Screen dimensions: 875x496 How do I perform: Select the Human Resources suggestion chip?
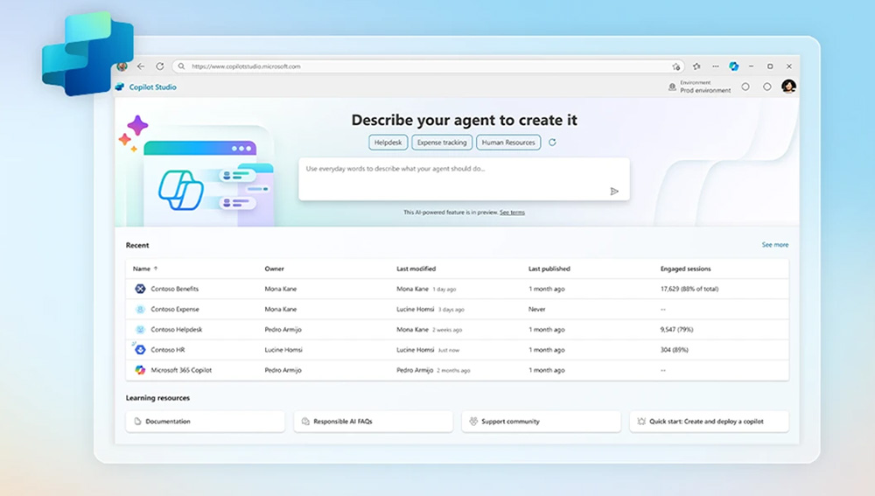[x=507, y=143]
